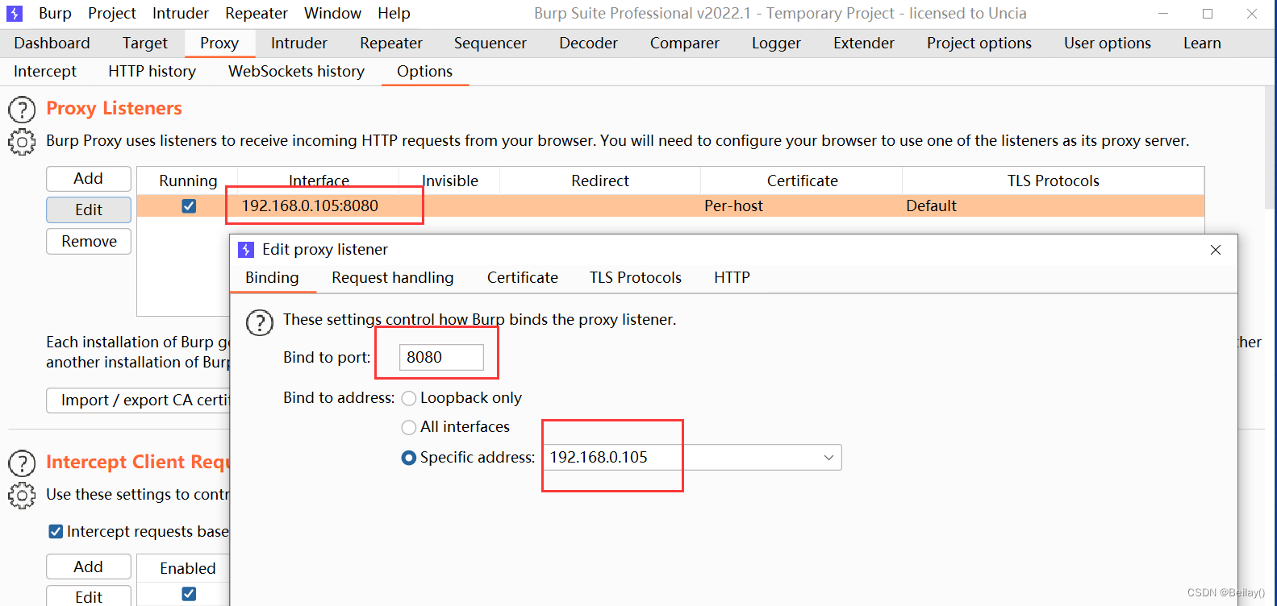Image resolution: width=1277 pixels, height=606 pixels.
Task: Click Remove button under Proxy Listeners
Action: coord(89,242)
